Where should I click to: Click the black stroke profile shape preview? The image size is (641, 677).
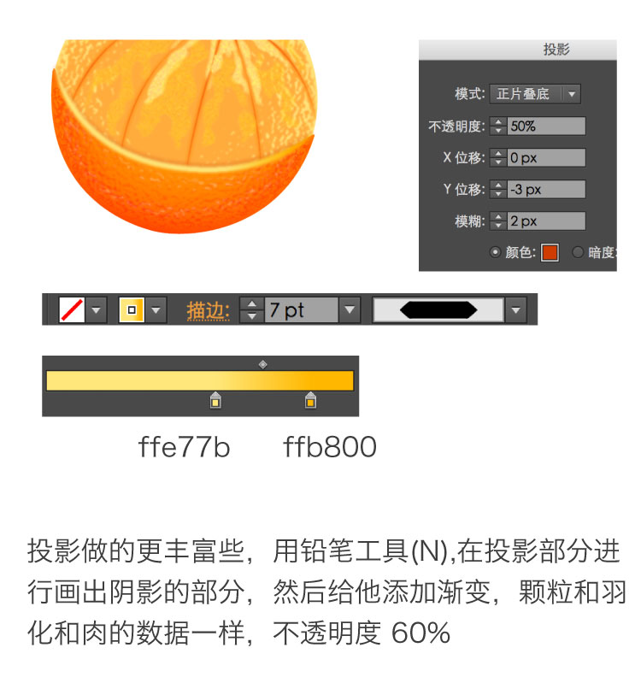point(438,309)
